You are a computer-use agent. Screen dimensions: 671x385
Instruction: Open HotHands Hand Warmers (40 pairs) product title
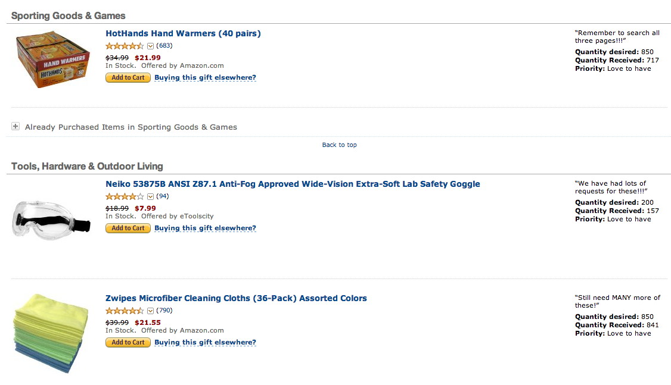[x=183, y=33]
